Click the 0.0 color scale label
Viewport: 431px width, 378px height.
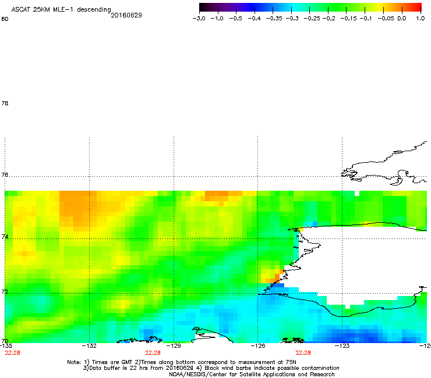tap(402, 19)
